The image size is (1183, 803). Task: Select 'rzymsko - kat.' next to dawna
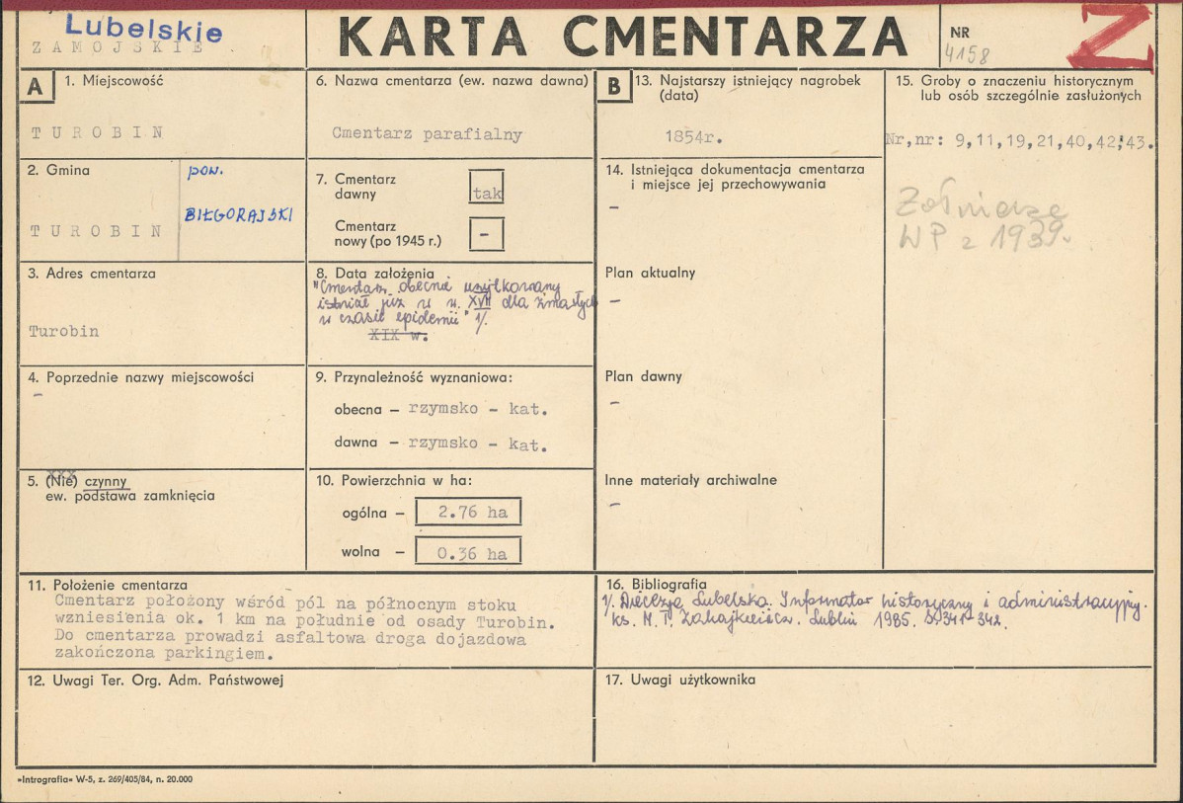click(x=478, y=443)
